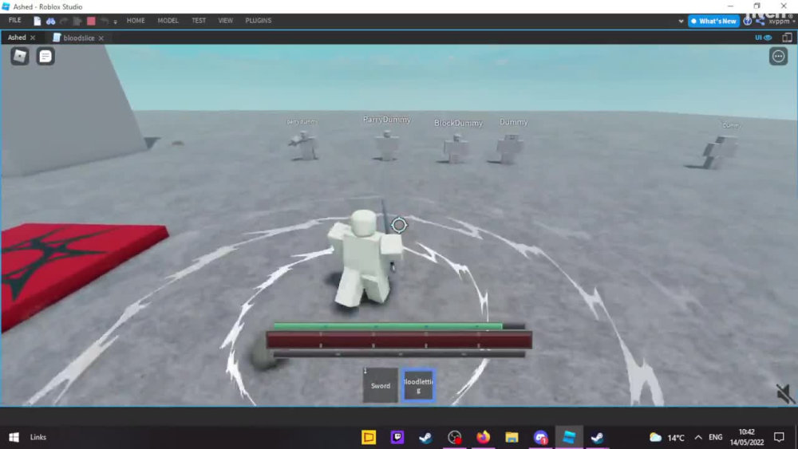
Task: Click the Dummy label next to BlockDummy
Action: 513,122
